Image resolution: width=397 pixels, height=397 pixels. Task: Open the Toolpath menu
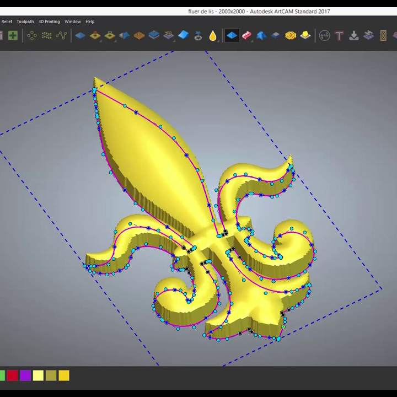tap(25, 22)
